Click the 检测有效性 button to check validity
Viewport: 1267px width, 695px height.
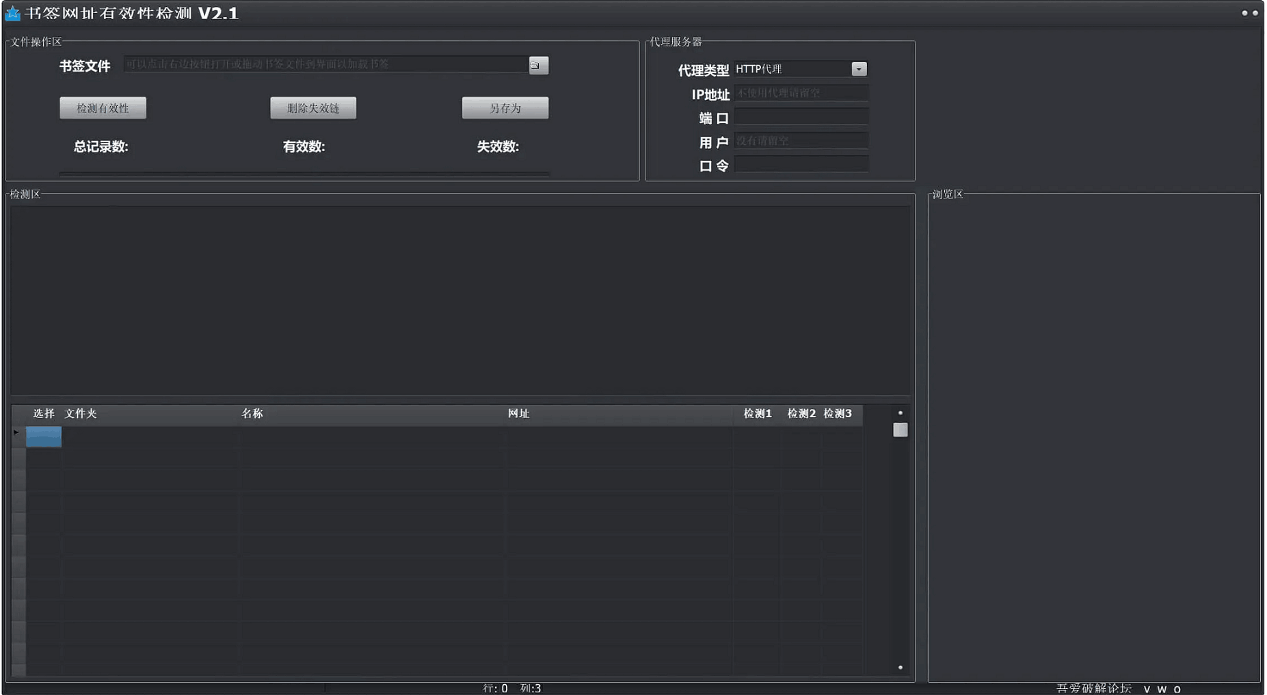[103, 107]
